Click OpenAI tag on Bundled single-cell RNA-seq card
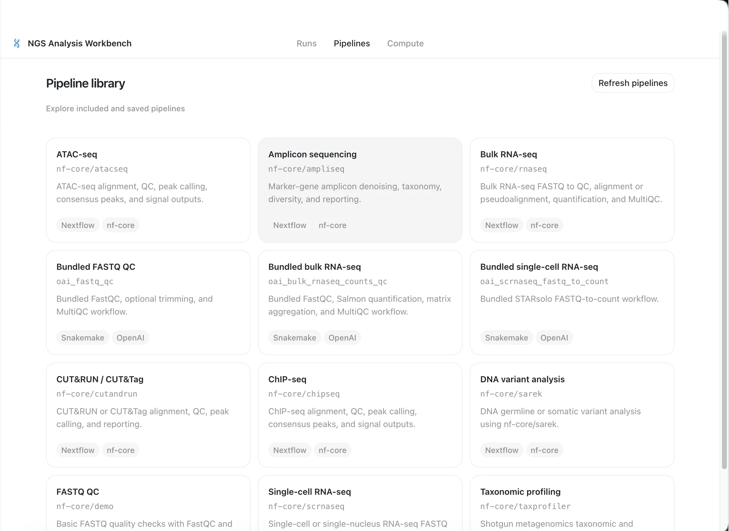This screenshot has height=531, width=729. [554, 338]
